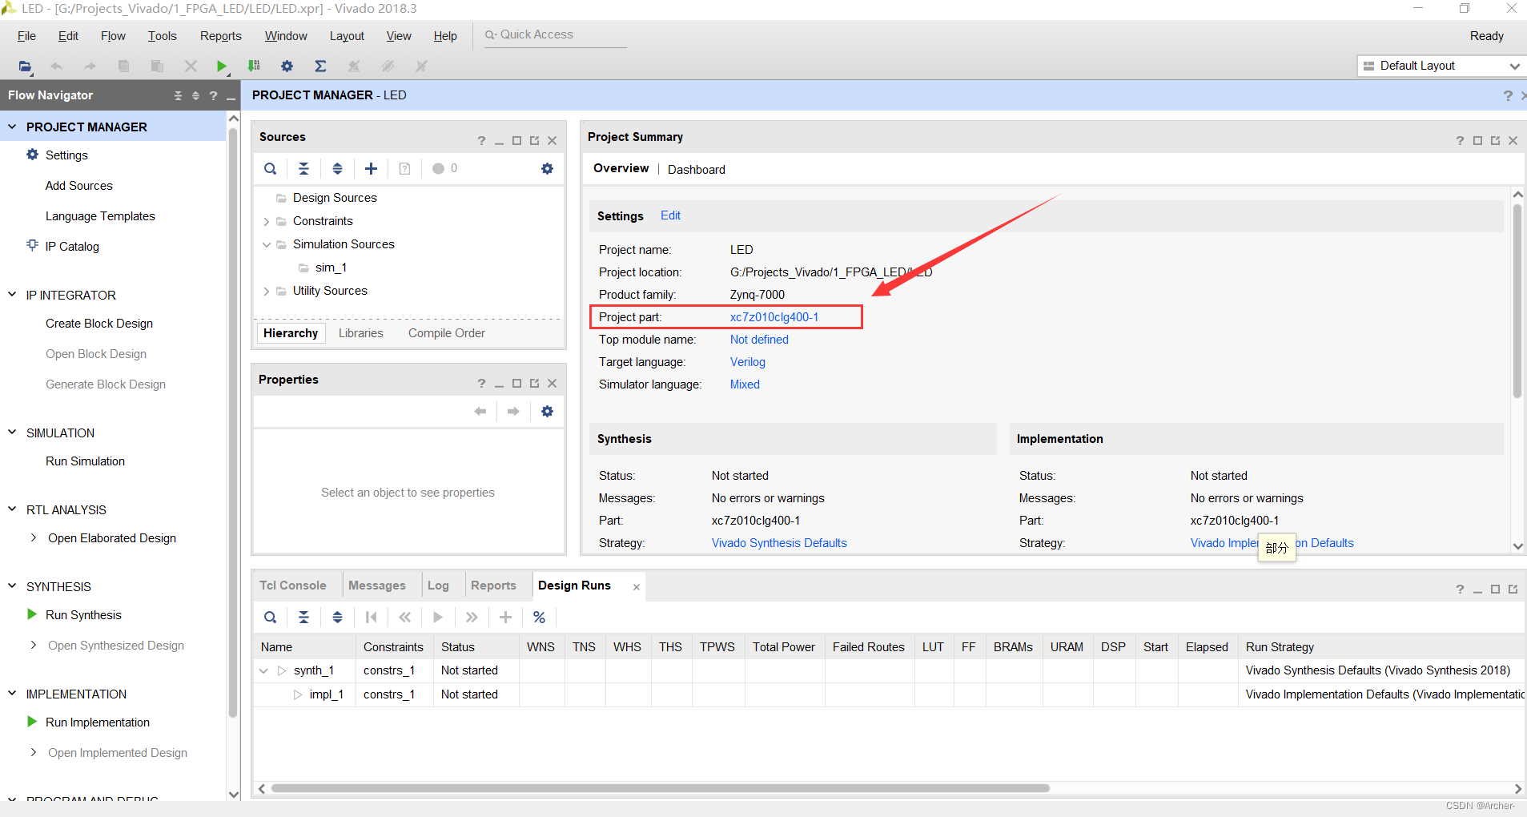Click Run Implementation in Flow Navigator

[x=98, y=722]
